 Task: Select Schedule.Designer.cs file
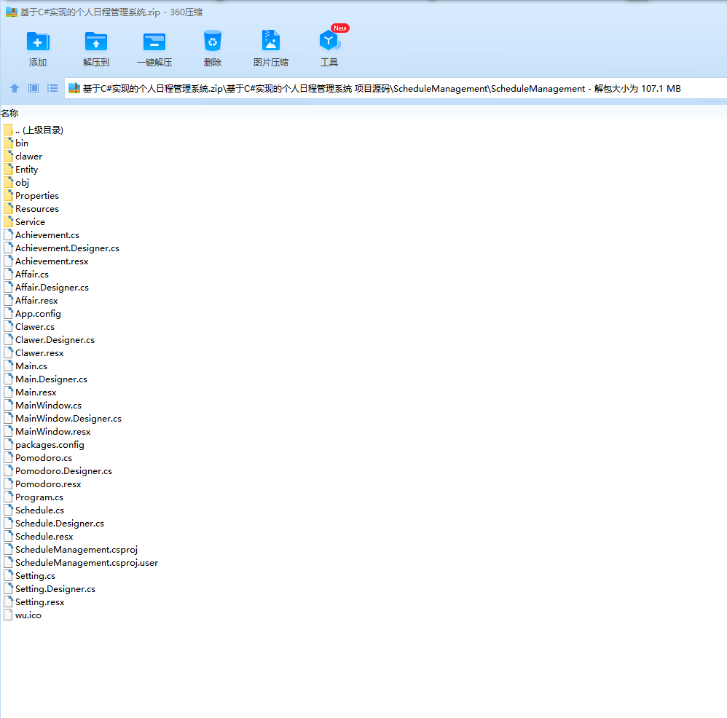(54, 524)
